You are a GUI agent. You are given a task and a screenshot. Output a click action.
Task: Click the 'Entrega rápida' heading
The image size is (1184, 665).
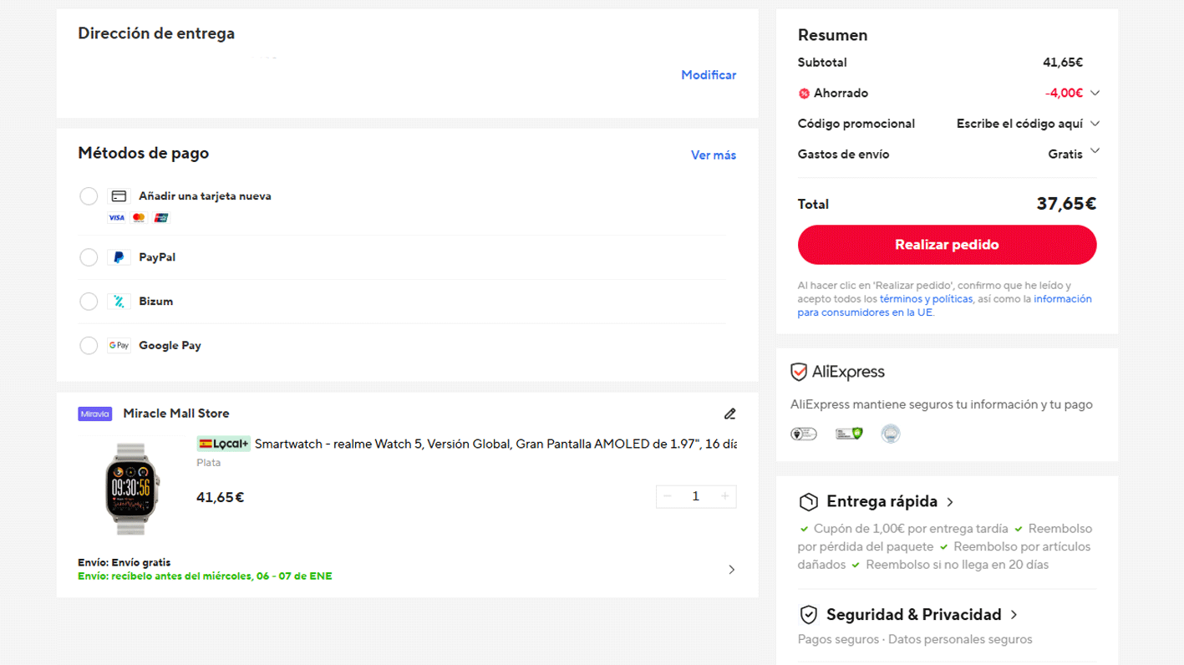point(882,502)
